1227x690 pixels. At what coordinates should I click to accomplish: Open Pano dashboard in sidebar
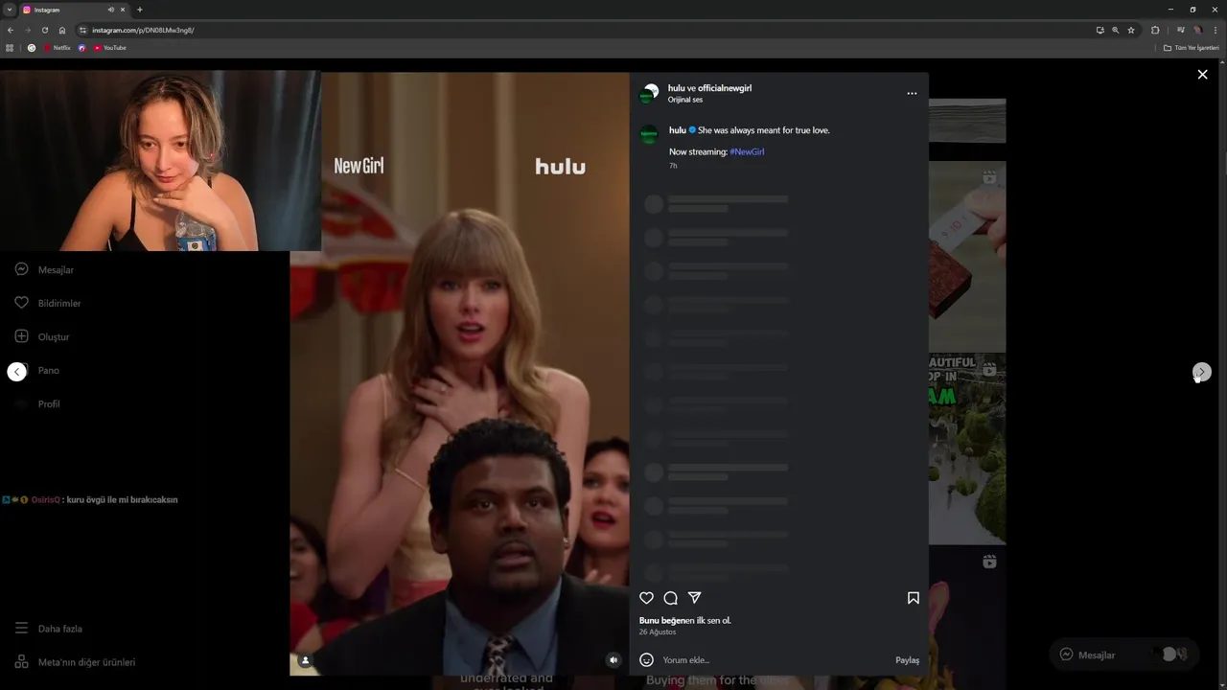pos(38,370)
